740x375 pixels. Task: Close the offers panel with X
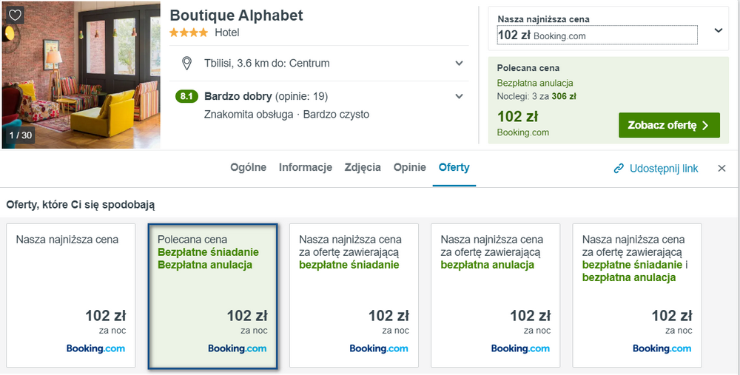coord(721,169)
